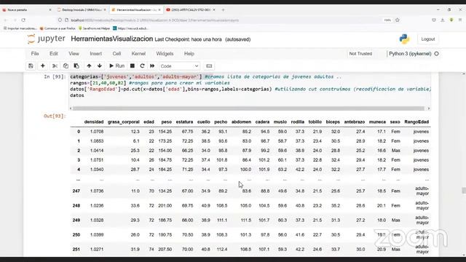The image size is (466, 262).
Task: Open the Importar marcadores bookmark
Action: (20, 28)
